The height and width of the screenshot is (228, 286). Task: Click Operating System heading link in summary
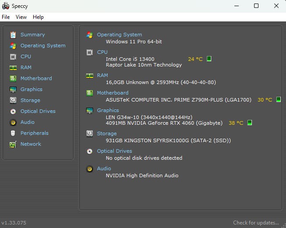click(119, 35)
